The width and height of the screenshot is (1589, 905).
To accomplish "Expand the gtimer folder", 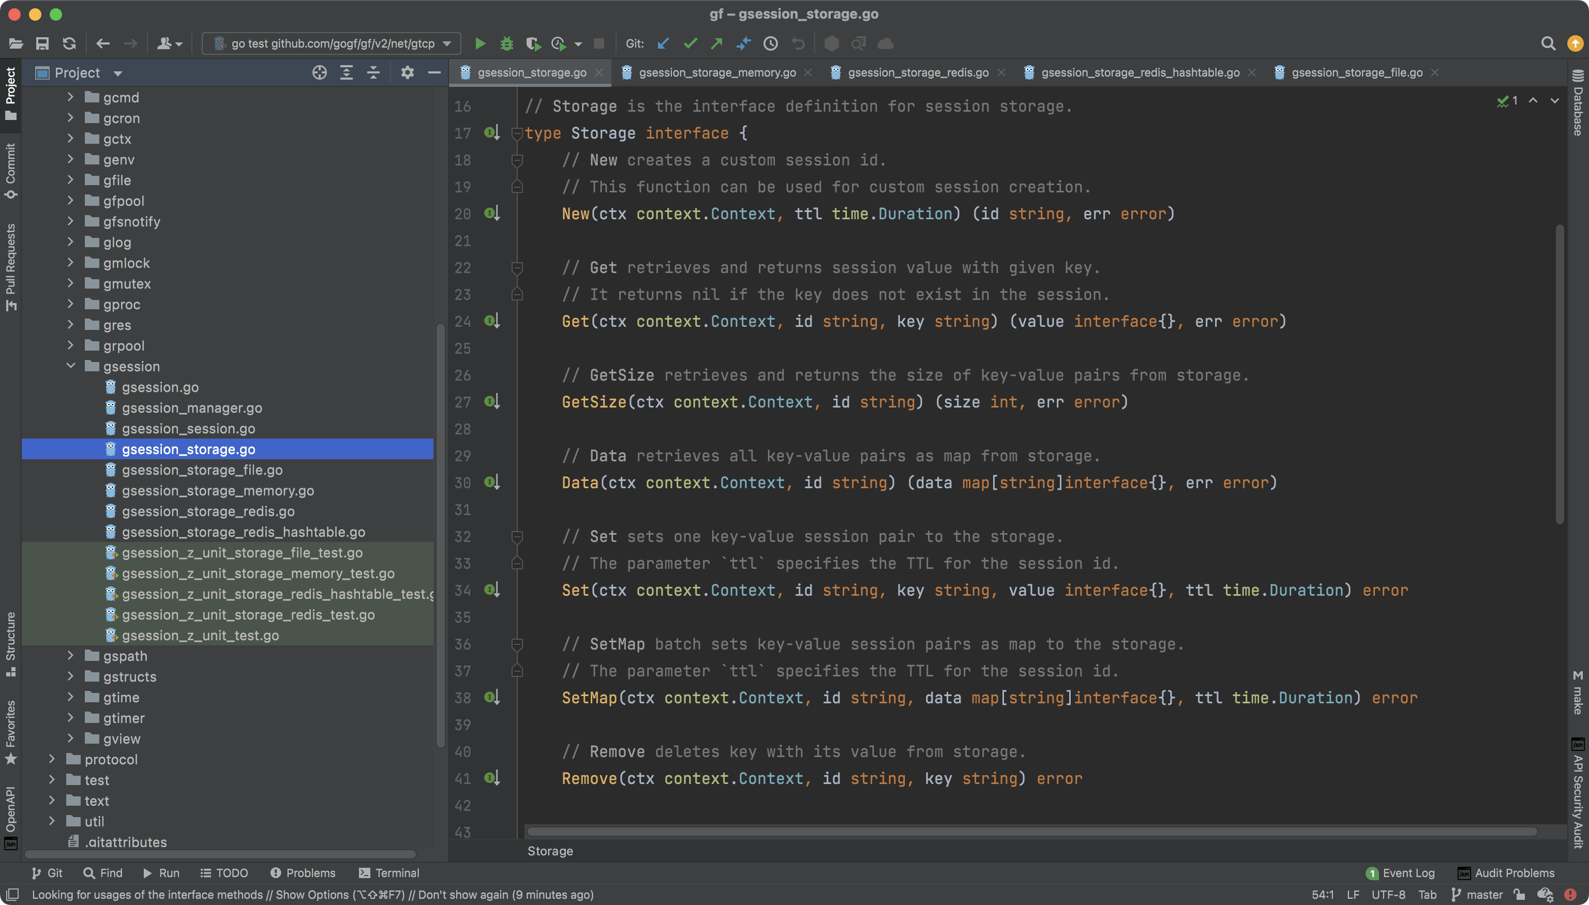I will 71,718.
